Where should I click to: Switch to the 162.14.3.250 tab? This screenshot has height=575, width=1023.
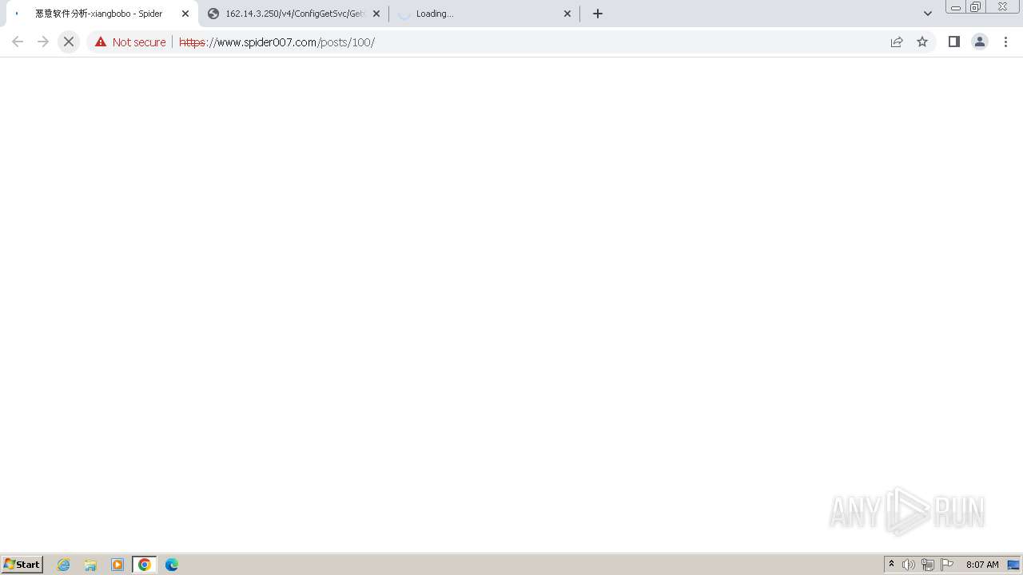pyautogui.click(x=292, y=14)
